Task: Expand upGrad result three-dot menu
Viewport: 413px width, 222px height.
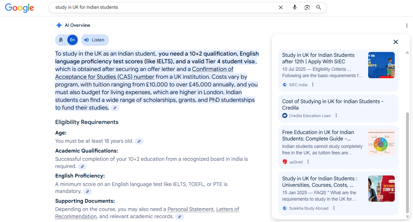Action: [x=308, y=162]
